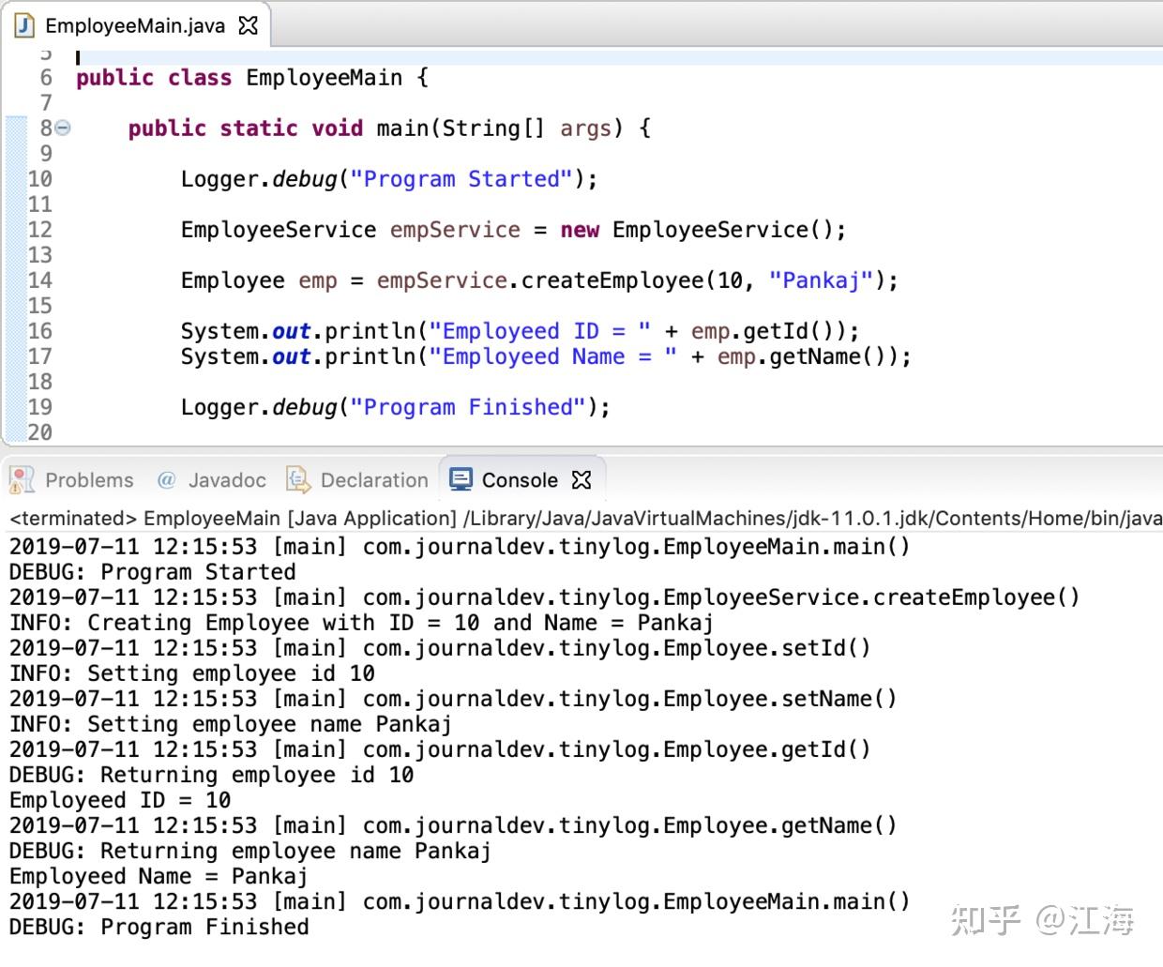Viewport: 1163px width, 967px height.
Task: Click emp.getId() call on line 16
Action: (768, 331)
